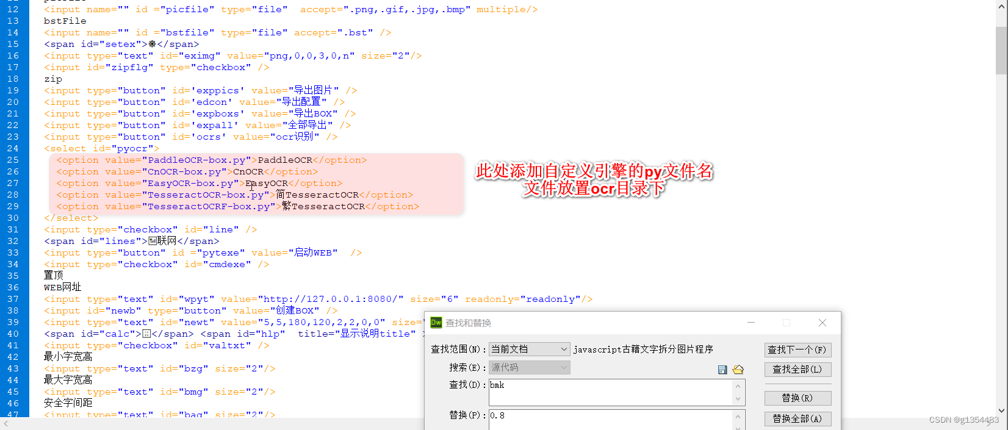Click the 查找全部(L) button
The image size is (1008, 430).
coord(797,370)
